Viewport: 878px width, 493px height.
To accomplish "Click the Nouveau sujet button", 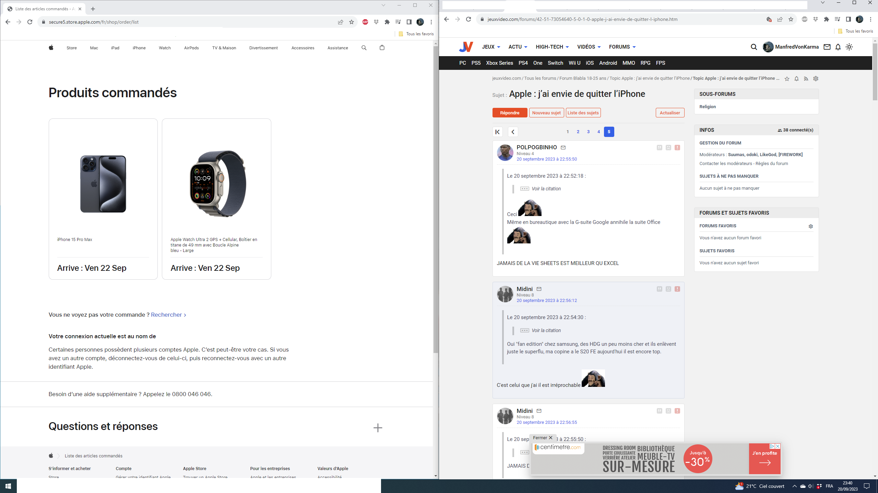I will click(x=546, y=113).
